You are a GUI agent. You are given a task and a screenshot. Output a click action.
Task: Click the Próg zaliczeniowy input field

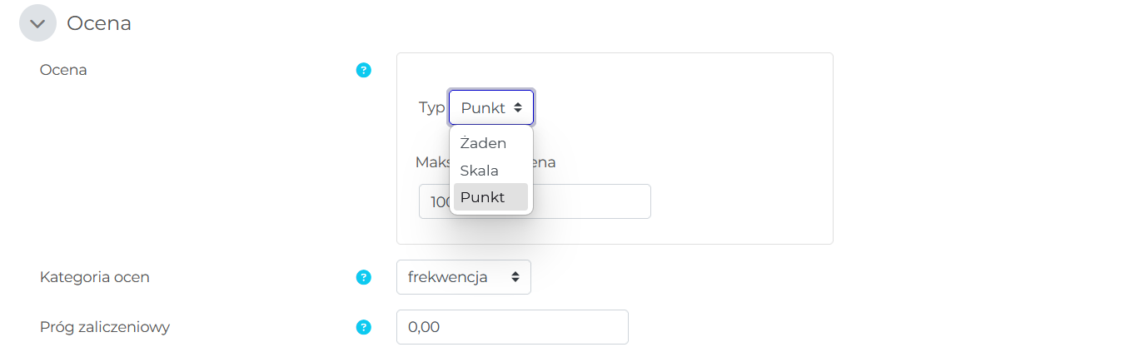[x=511, y=327]
